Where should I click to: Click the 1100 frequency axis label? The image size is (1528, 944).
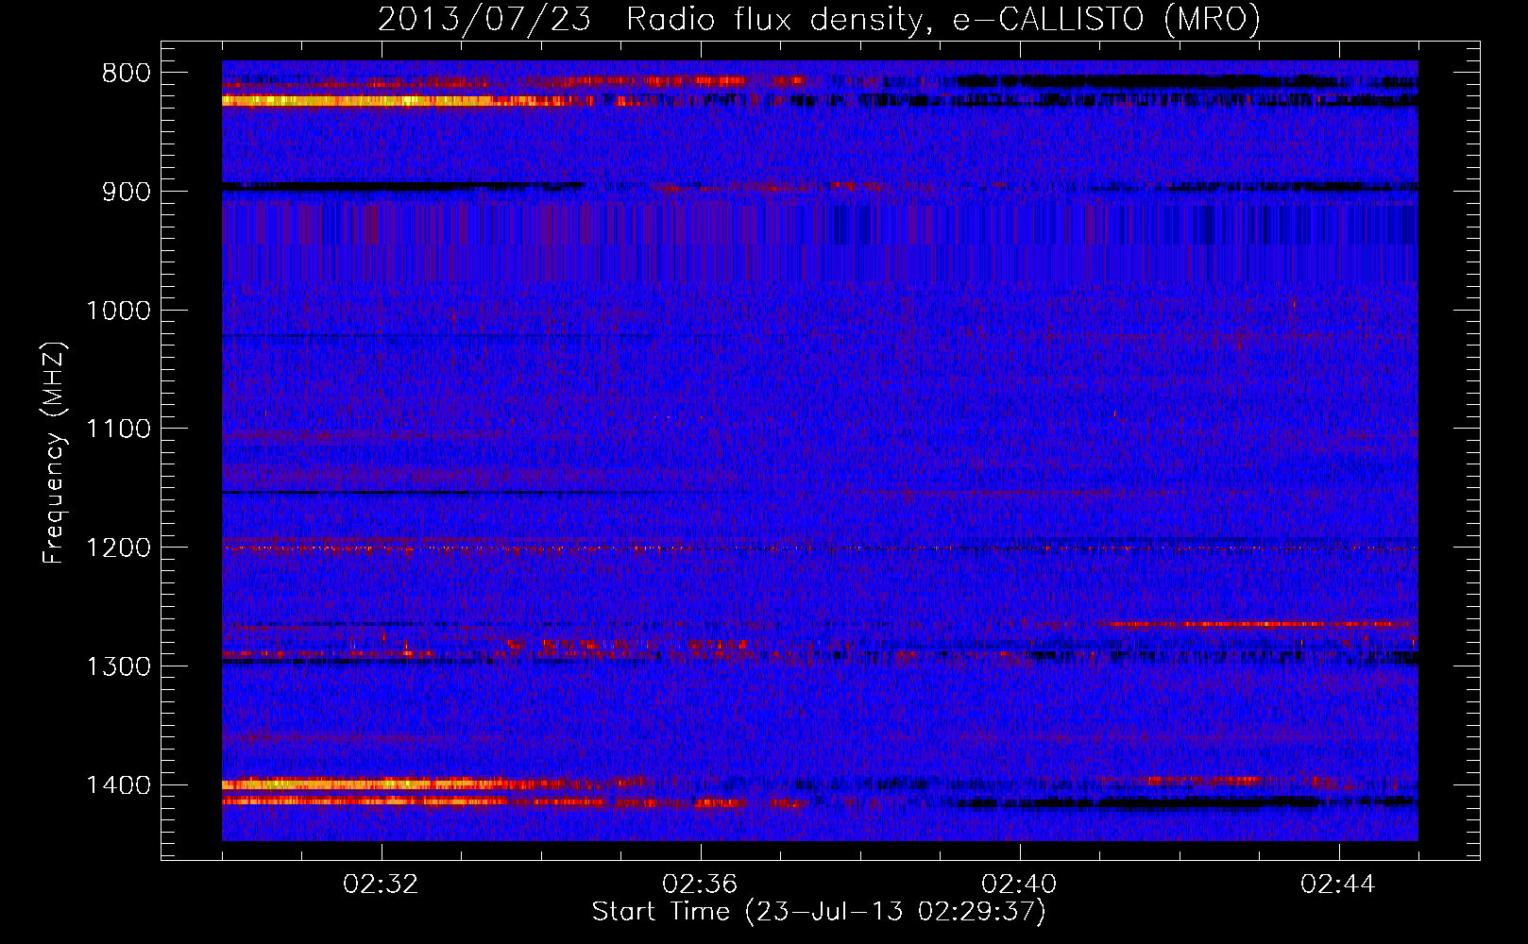[118, 430]
